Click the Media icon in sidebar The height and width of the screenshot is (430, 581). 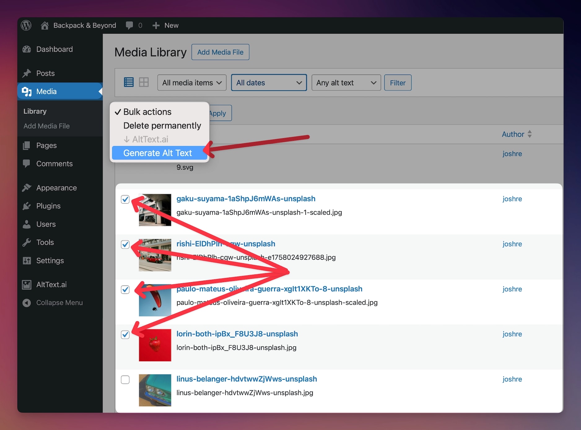click(x=27, y=92)
